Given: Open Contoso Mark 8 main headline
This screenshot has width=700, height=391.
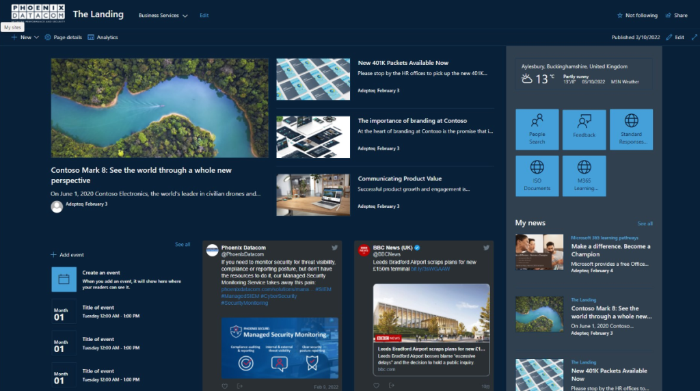Looking at the screenshot, I should [x=141, y=176].
